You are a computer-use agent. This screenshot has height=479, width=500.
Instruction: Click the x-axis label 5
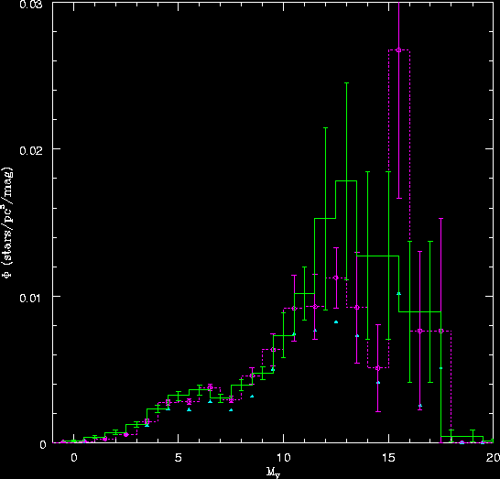179,458
